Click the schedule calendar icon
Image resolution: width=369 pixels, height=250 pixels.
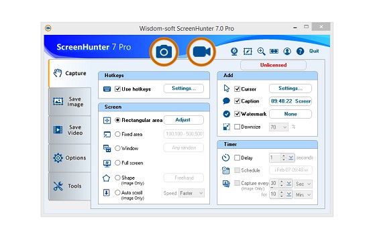[x=226, y=170]
